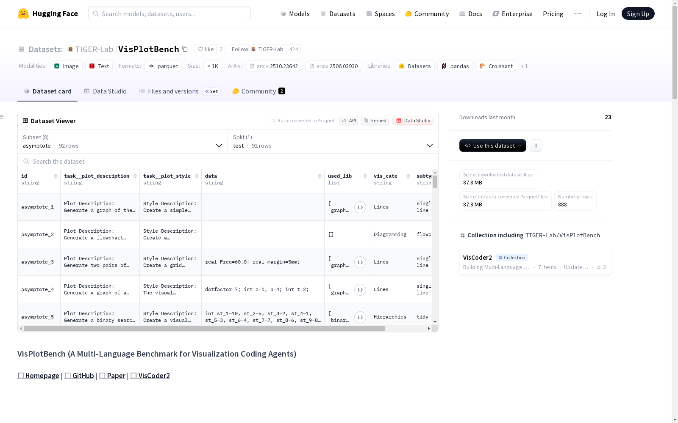Open Docs in top navigation
The height and width of the screenshot is (423, 678).
click(471, 14)
